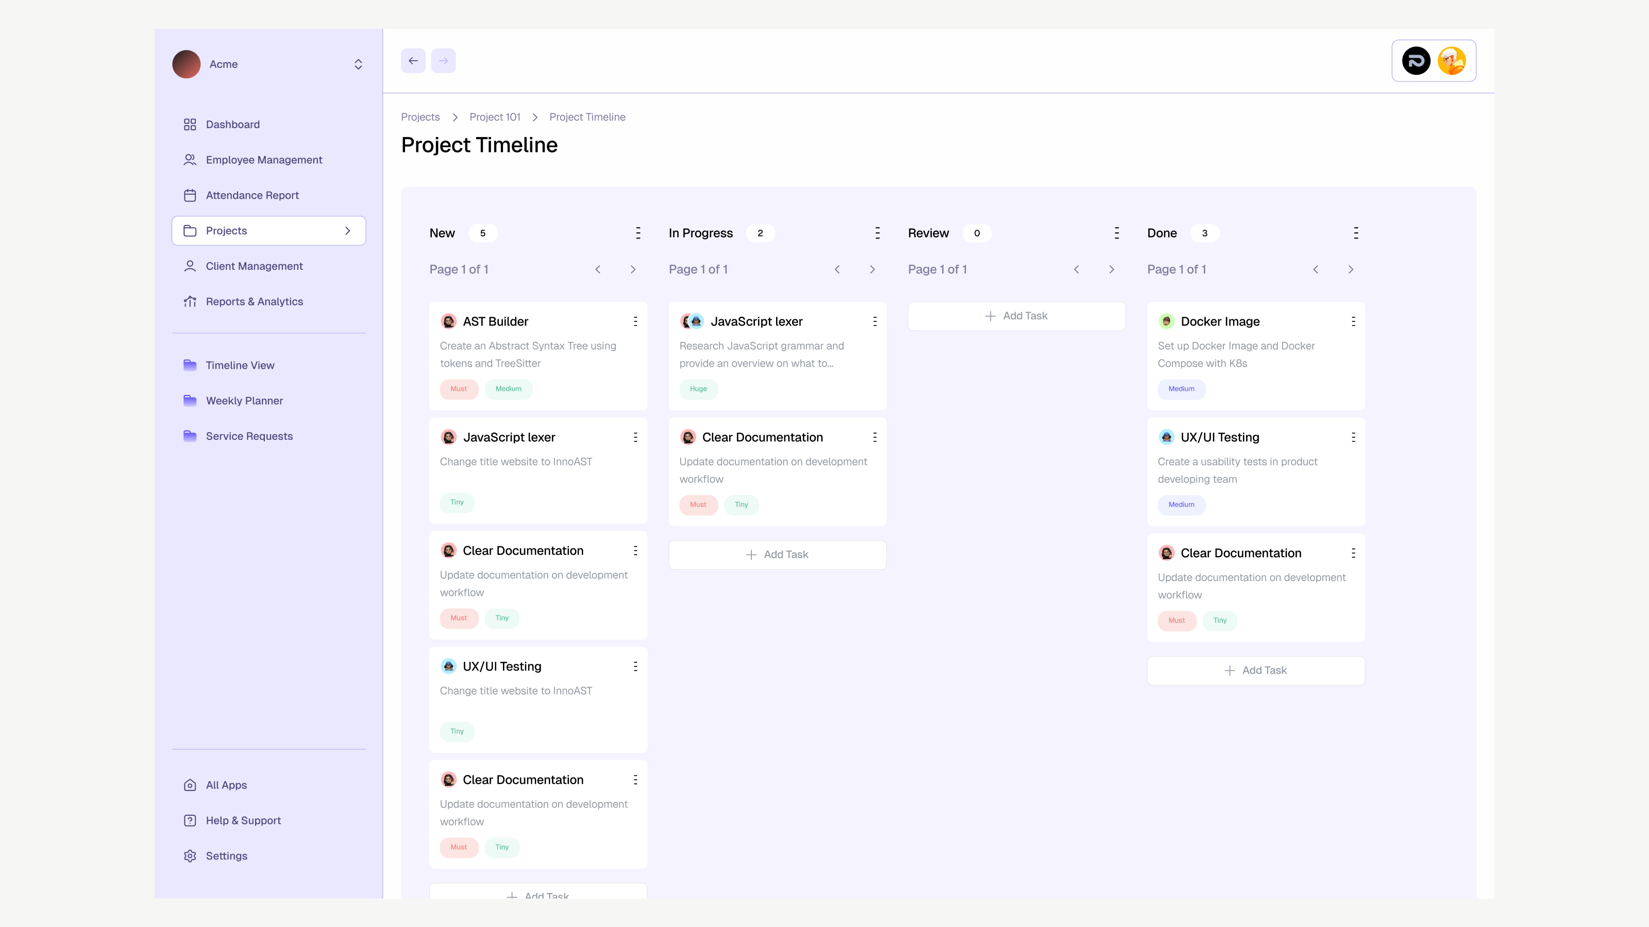Click the Huge tag on JavaScript lexer card
This screenshot has width=1649, height=927.
(x=698, y=389)
